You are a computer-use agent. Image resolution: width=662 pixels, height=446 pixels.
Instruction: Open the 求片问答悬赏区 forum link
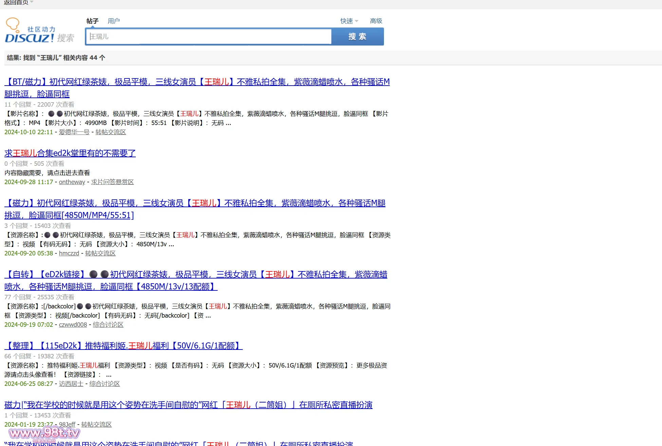pyautogui.click(x=112, y=182)
